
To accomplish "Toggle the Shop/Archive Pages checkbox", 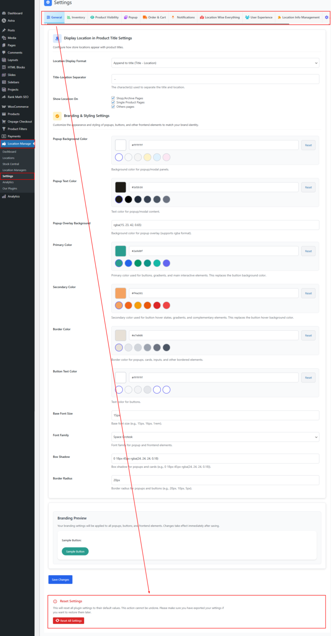I will point(113,98).
